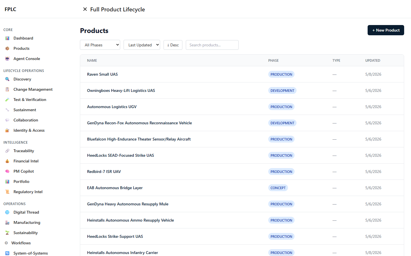Click the Workflows gear icon
The height and width of the screenshot is (256, 411).
(x=6, y=243)
